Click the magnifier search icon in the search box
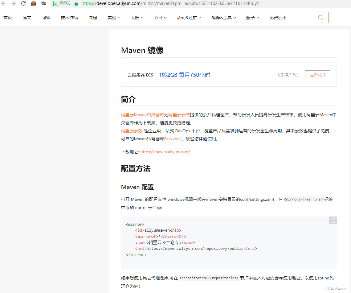The image size is (351, 293). (x=320, y=18)
